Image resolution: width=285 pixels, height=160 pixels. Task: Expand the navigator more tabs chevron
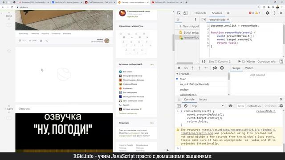(x=178, y=20)
